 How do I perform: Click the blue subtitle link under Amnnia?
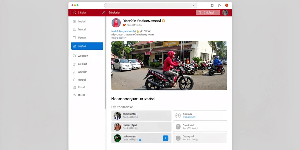(x=189, y=117)
